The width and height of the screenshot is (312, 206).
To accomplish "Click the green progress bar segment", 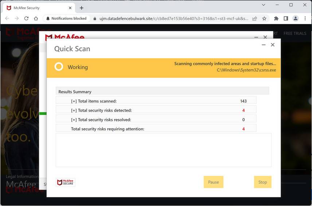I will pos(43,114).
